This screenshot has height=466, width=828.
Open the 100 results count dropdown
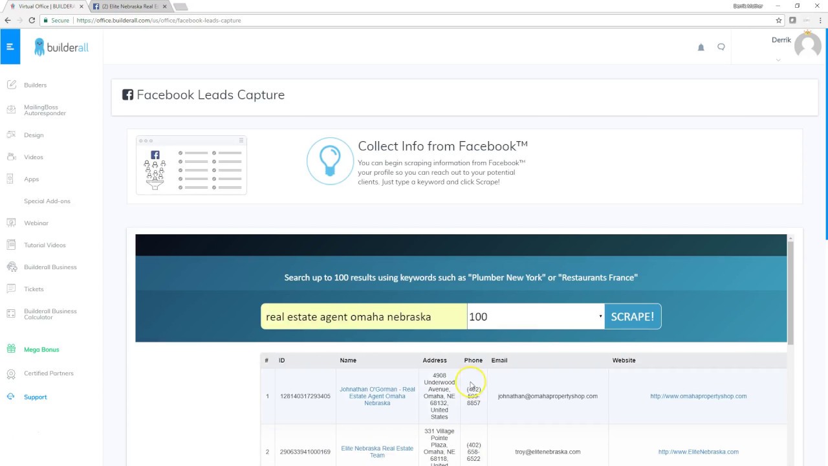tap(536, 316)
